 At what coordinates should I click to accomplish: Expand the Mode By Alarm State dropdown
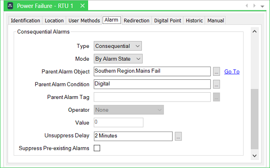point(118,59)
